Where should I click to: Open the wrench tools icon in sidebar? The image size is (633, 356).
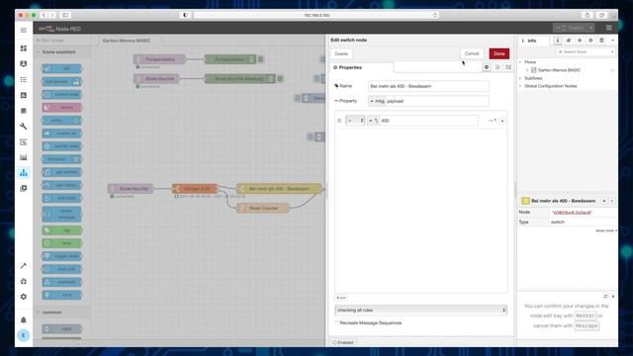[x=24, y=127]
